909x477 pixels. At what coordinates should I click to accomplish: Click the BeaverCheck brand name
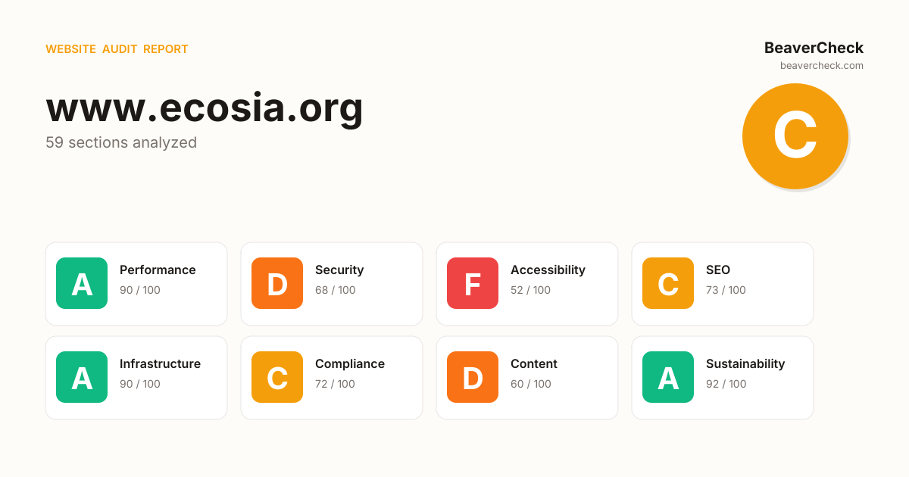[814, 48]
